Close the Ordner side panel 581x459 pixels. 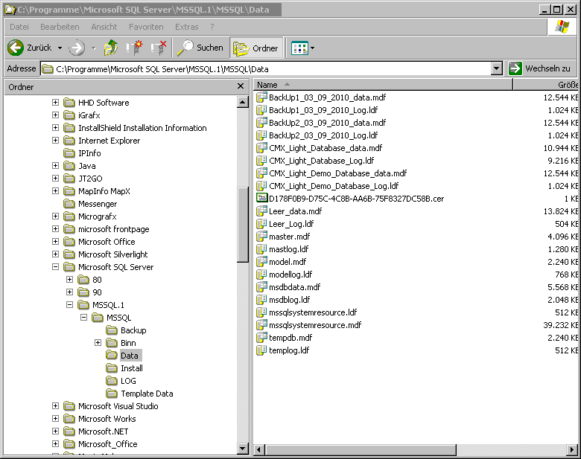click(x=241, y=86)
